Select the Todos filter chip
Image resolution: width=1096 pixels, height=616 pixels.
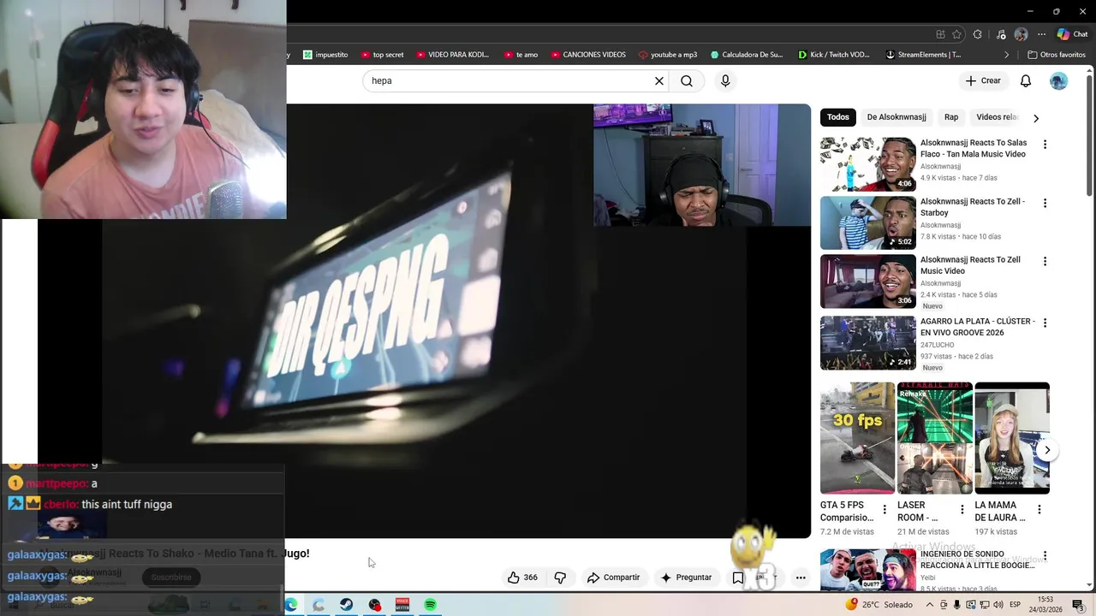click(x=838, y=117)
